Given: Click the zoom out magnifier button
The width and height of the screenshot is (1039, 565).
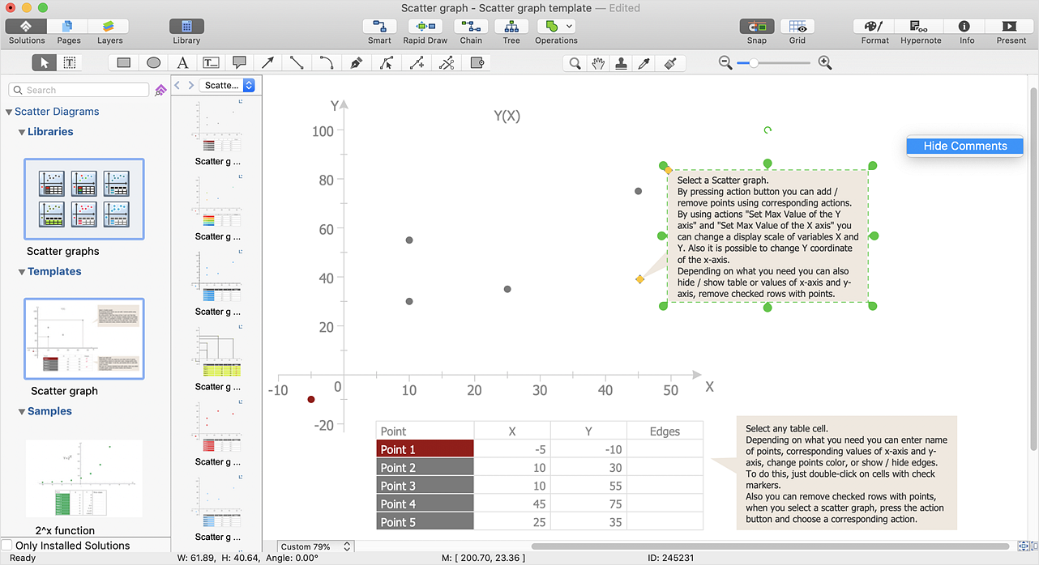Looking at the screenshot, I should point(725,62).
